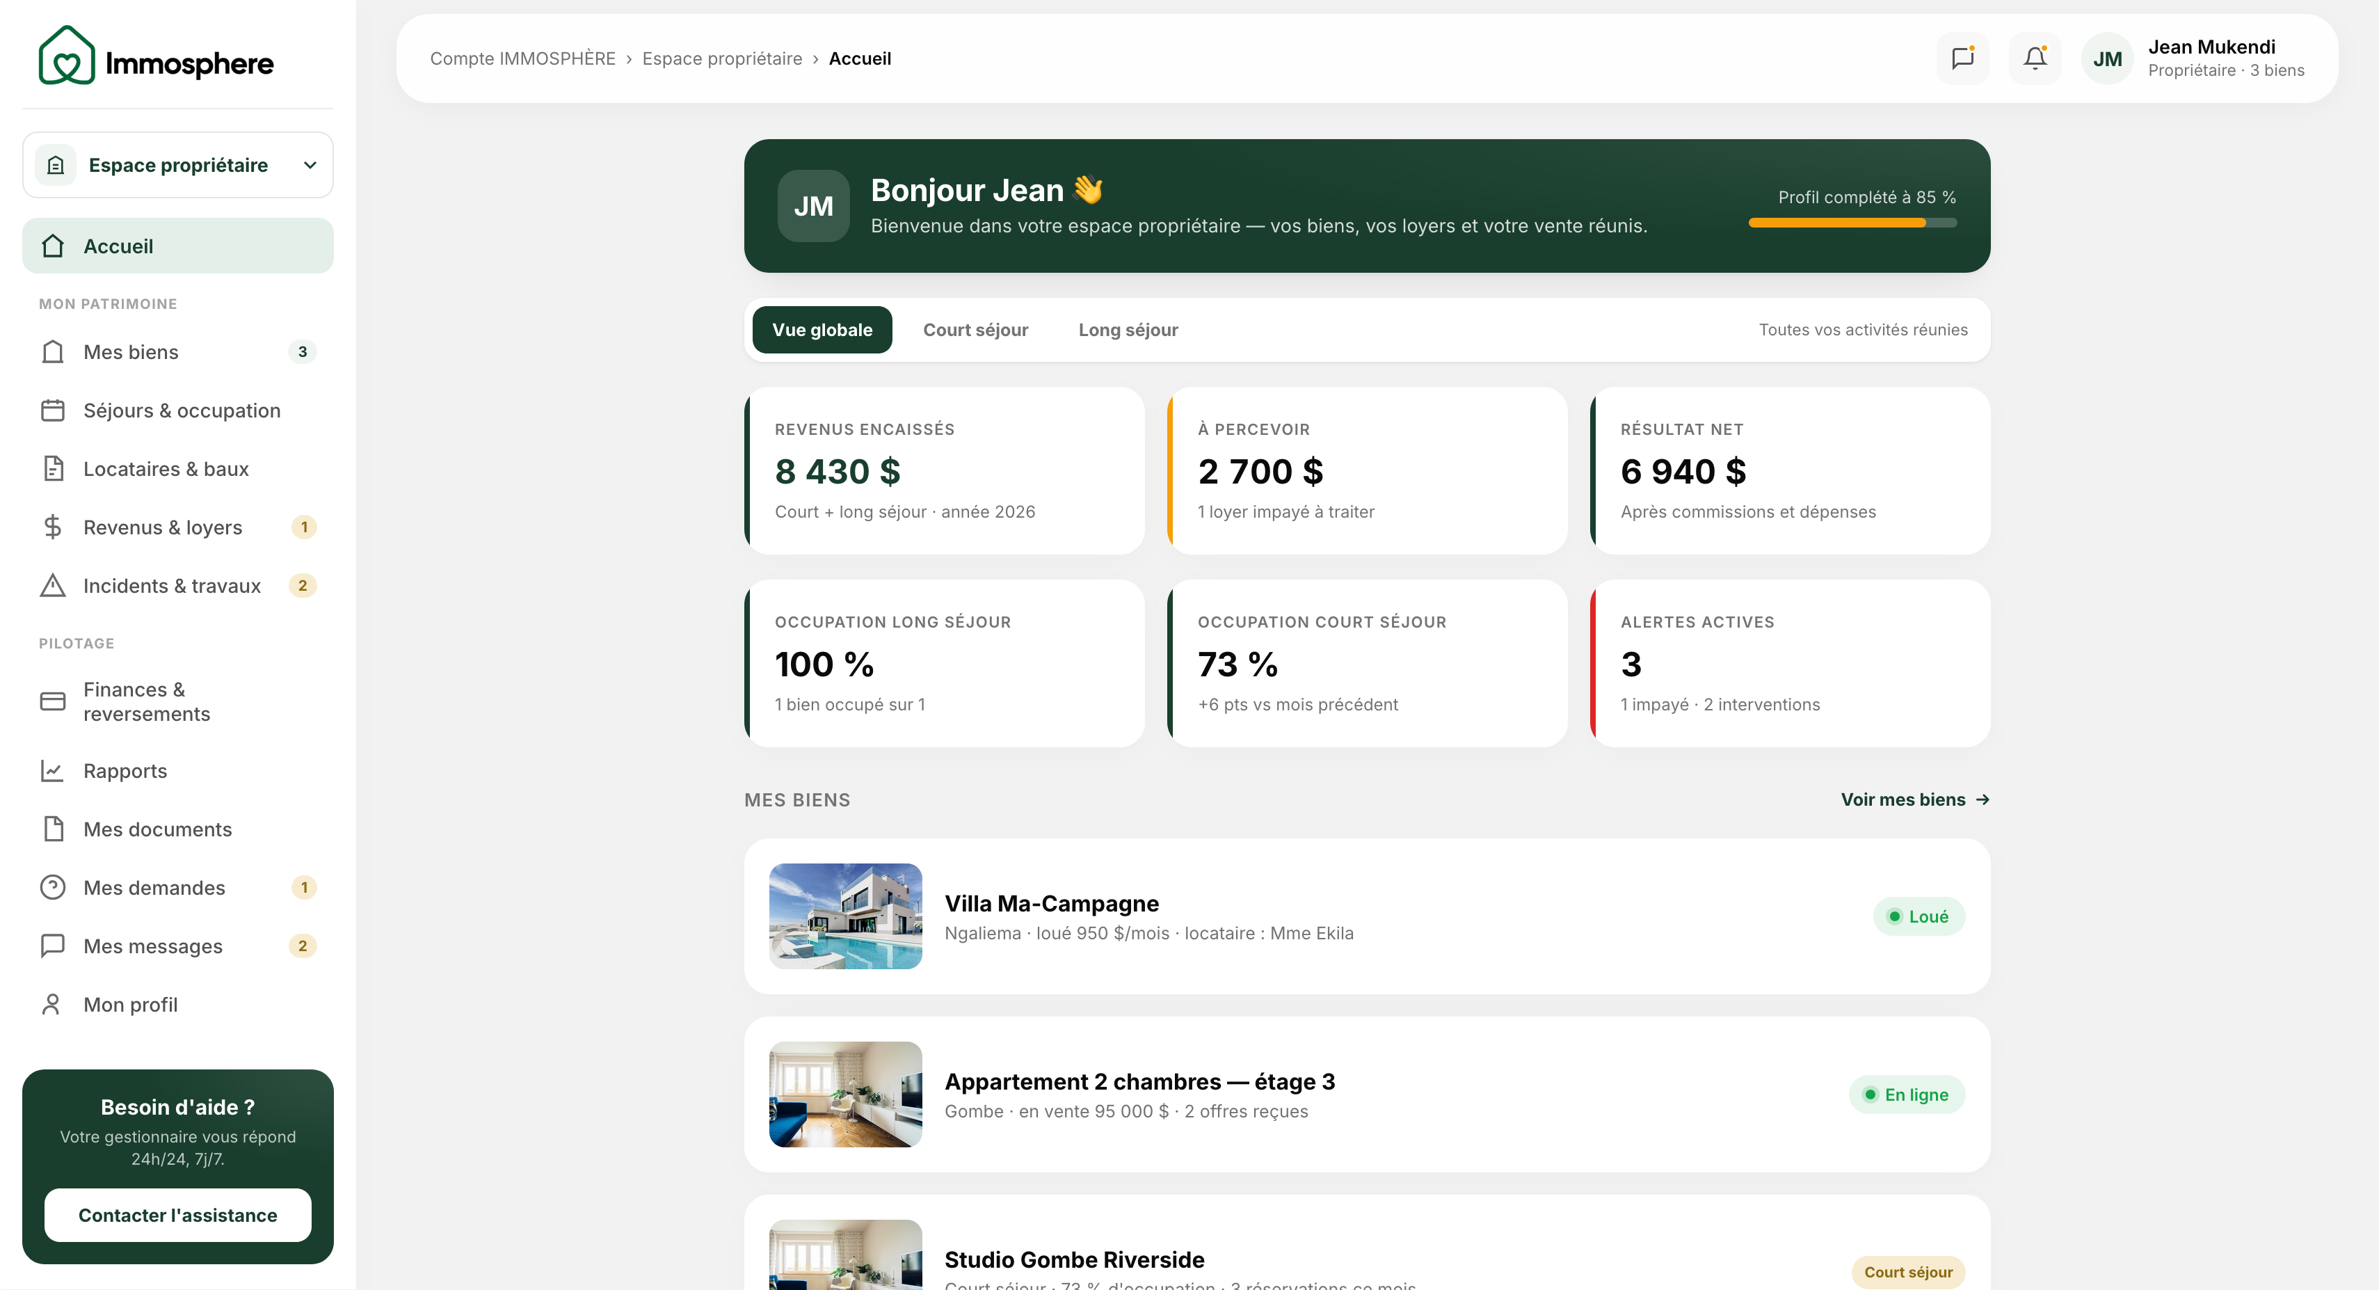The height and width of the screenshot is (1290, 2379).
Task: Open Mon profil page
Action: pyautogui.click(x=178, y=1005)
